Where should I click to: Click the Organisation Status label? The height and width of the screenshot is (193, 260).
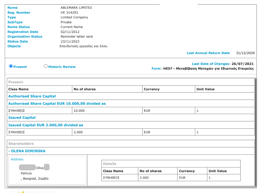(25, 37)
